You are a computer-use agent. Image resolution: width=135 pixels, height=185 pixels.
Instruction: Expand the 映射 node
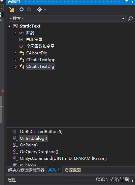(15, 33)
